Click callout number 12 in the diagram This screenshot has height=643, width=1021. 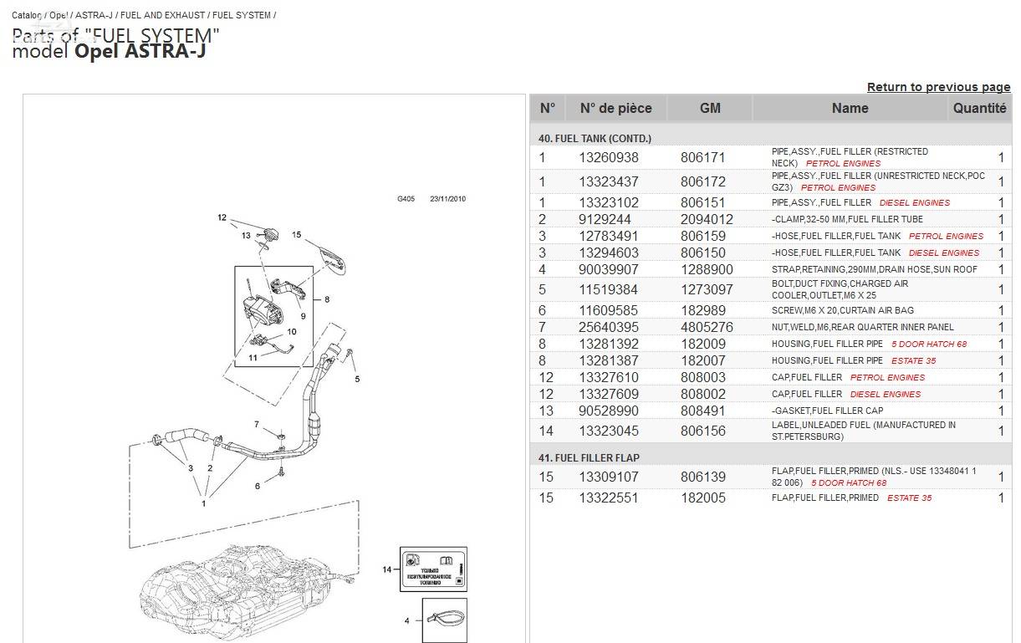[222, 217]
